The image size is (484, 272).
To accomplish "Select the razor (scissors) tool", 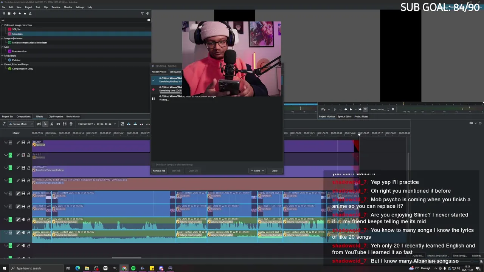I will 52,124.
